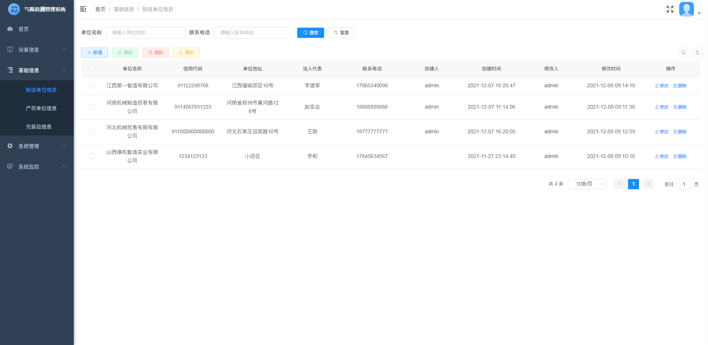
Task: Click the system logo icon
Action: pos(14,9)
